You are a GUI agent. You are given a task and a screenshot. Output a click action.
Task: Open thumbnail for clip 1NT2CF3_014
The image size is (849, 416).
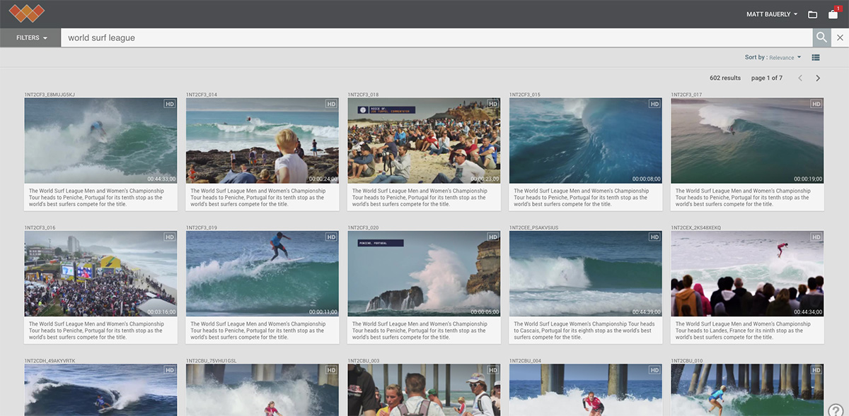pos(262,141)
